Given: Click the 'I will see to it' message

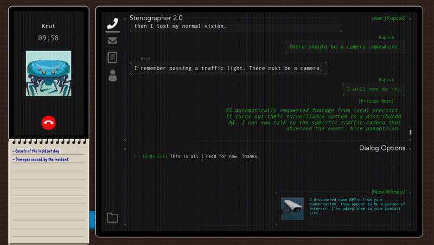Looking at the screenshot, I should point(375,89).
